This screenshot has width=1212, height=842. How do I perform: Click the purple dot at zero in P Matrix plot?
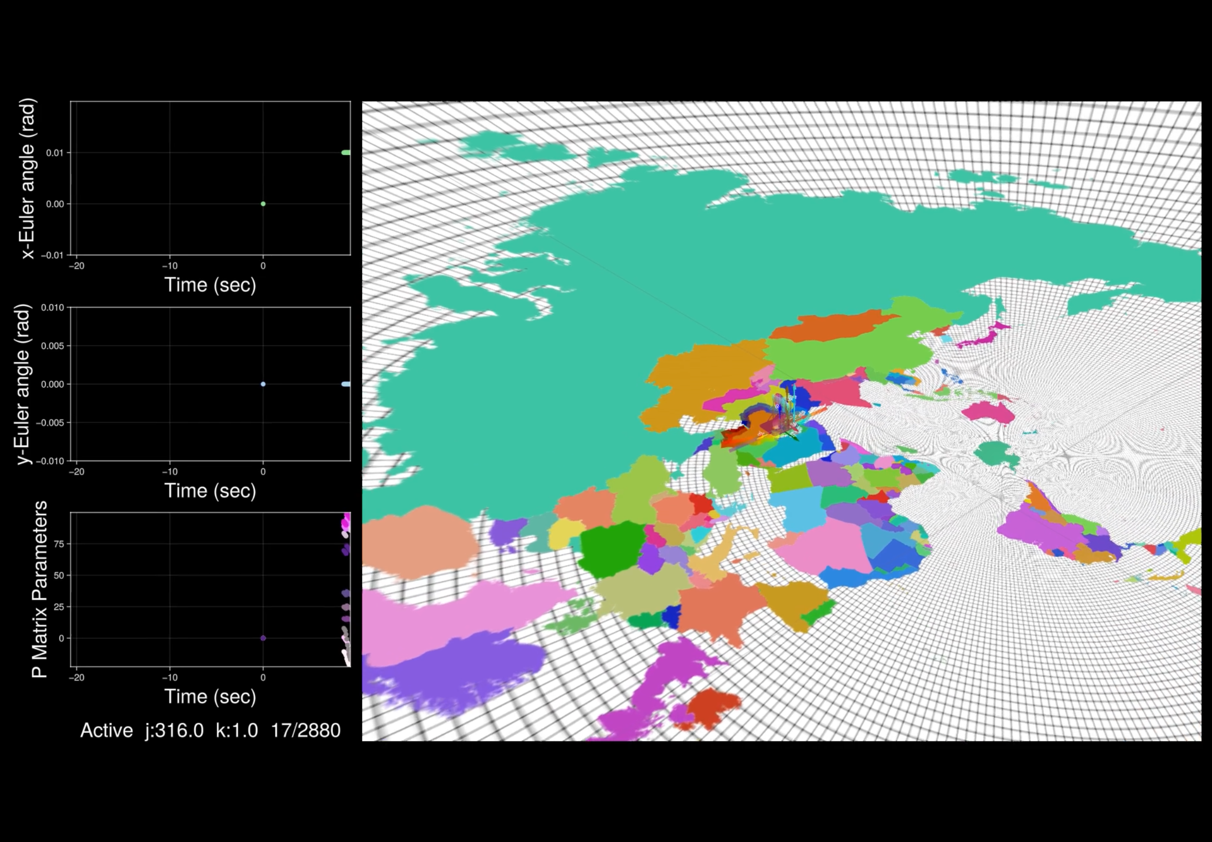coord(263,638)
